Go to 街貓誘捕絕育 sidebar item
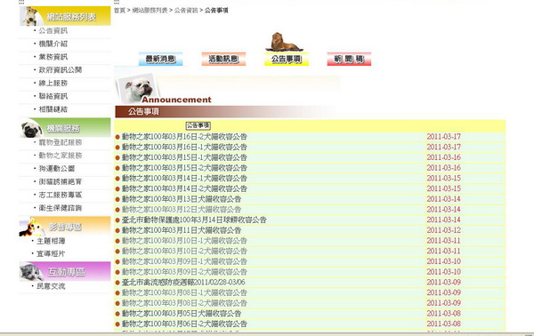 coord(61,181)
